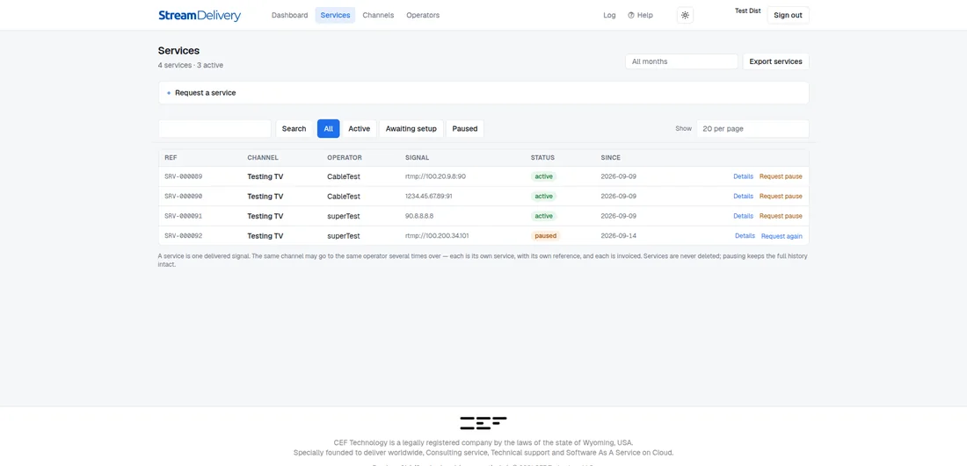The image size is (967, 466).
Task: Click signal 1234.45.67.89:91
Action: [x=429, y=197]
